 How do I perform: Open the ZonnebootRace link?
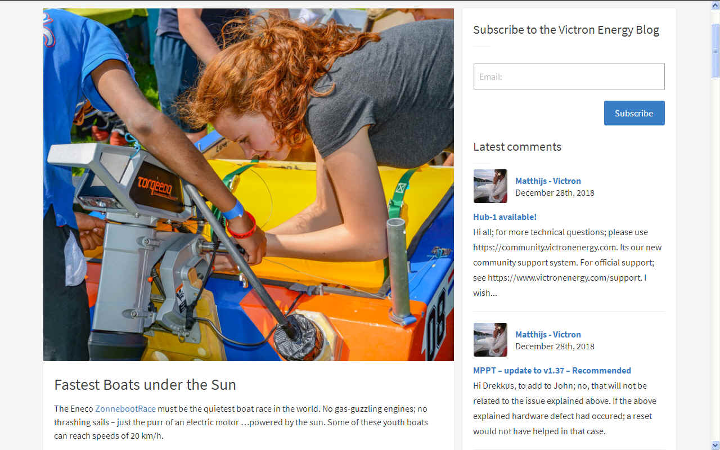tap(125, 408)
